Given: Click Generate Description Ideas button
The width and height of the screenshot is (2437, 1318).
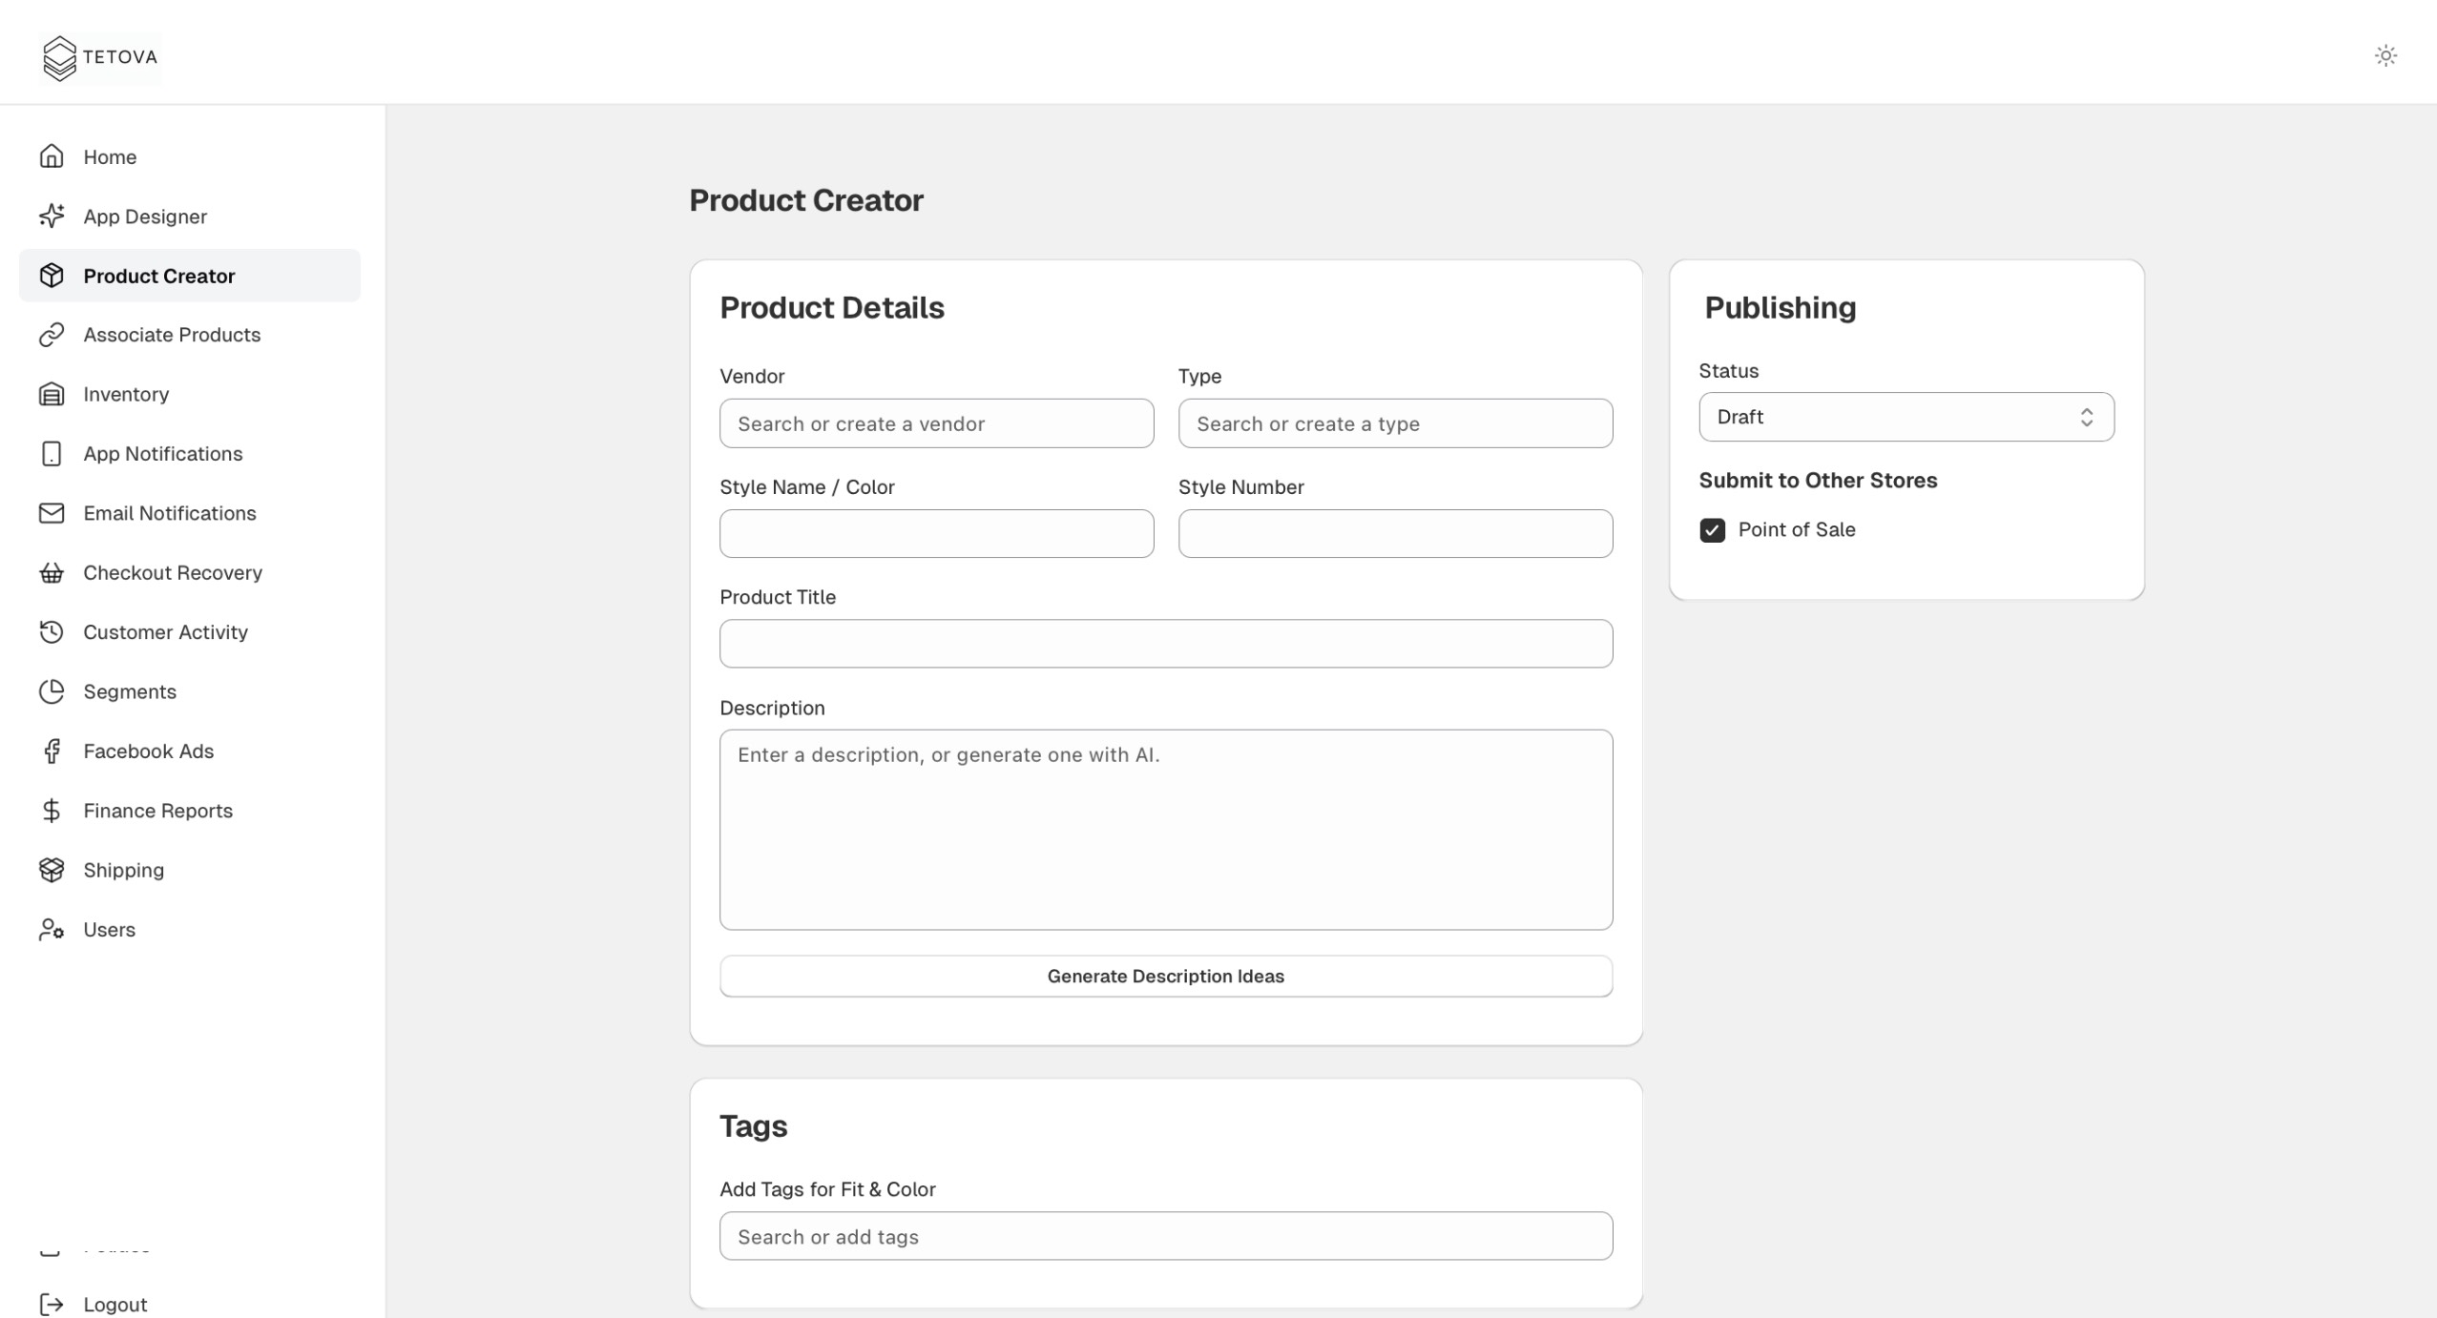Looking at the screenshot, I should click(x=1165, y=976).
